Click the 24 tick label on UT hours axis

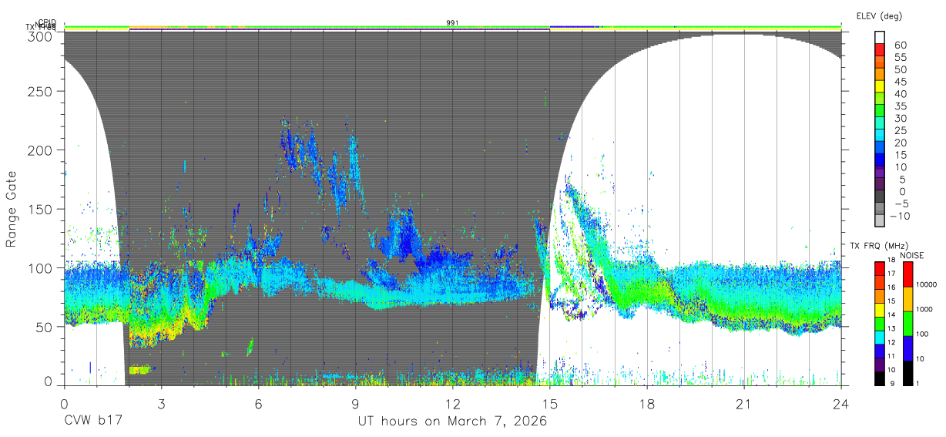click(841, 403)
